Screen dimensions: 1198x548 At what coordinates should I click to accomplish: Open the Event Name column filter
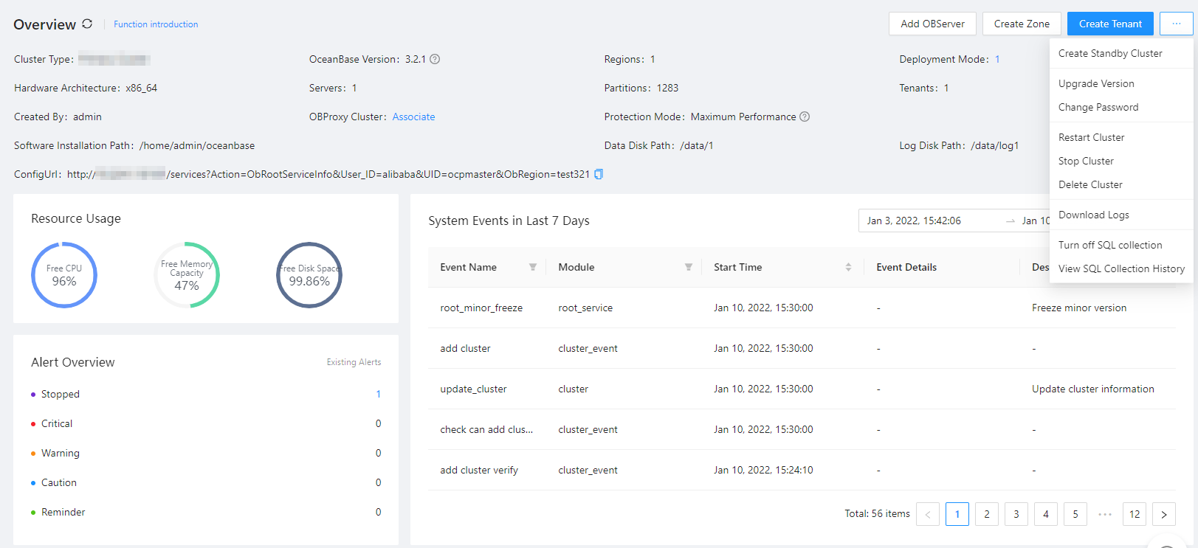(x=533, y=267)
